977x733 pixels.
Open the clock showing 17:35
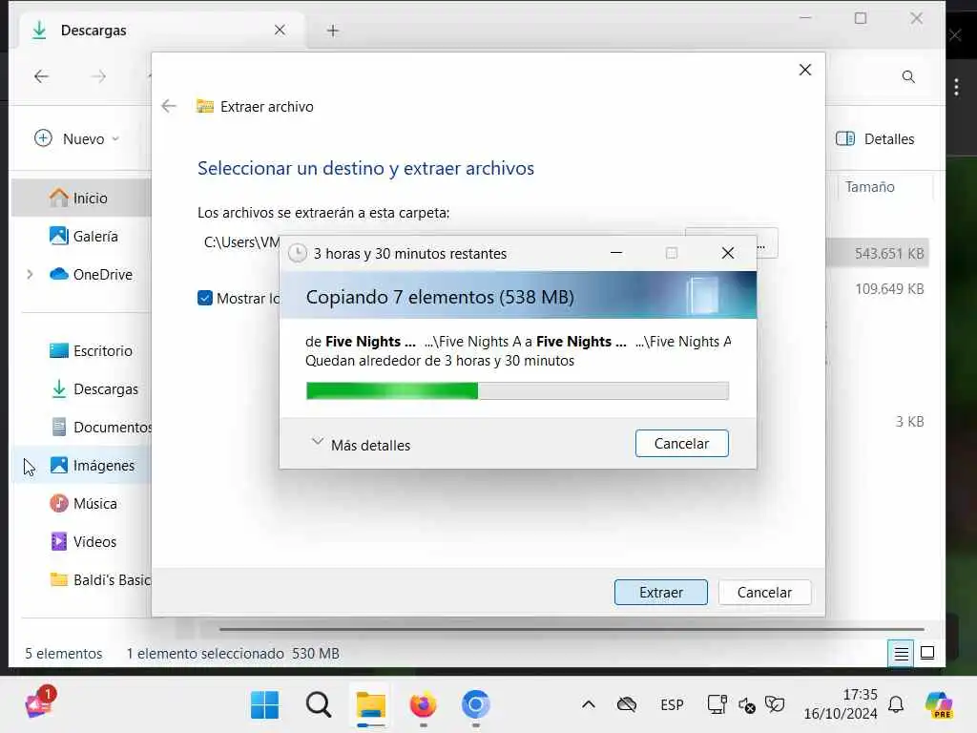coord(840,703)
